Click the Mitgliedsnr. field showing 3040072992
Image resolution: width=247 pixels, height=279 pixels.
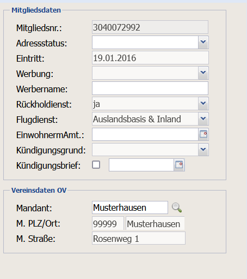[150, 27]
